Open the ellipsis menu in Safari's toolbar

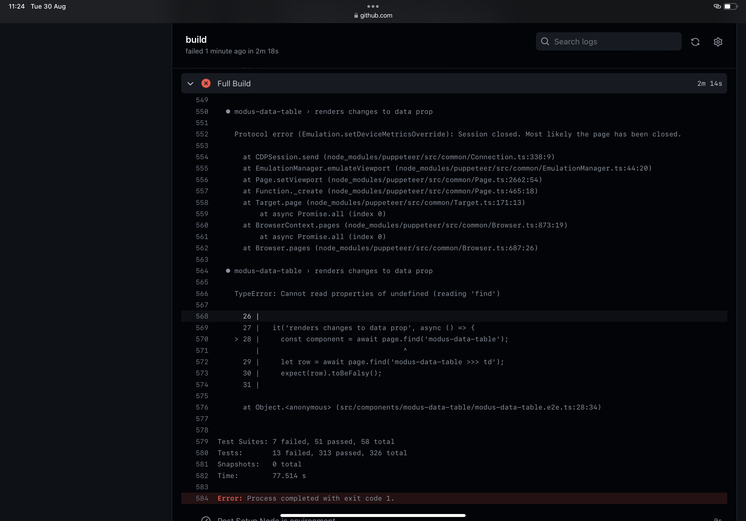373,6
